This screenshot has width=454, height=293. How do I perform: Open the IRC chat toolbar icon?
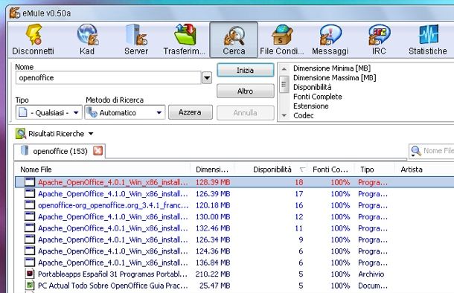click(379, 39)
